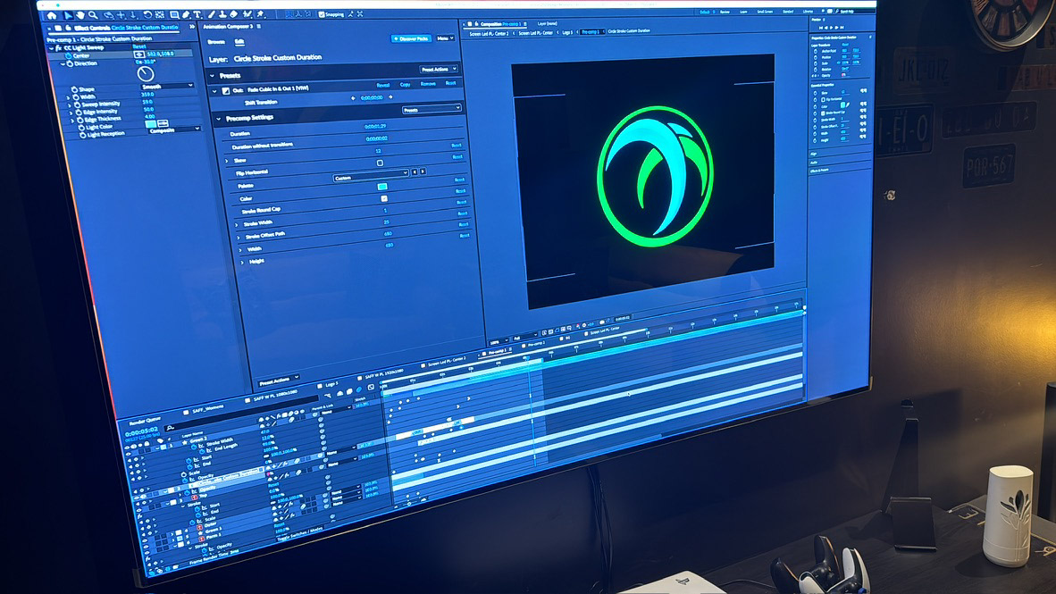The width and height of the screenshot is (1056, 594).
Task: Toggle the Direction stopwatch
Action: point(70,63)
